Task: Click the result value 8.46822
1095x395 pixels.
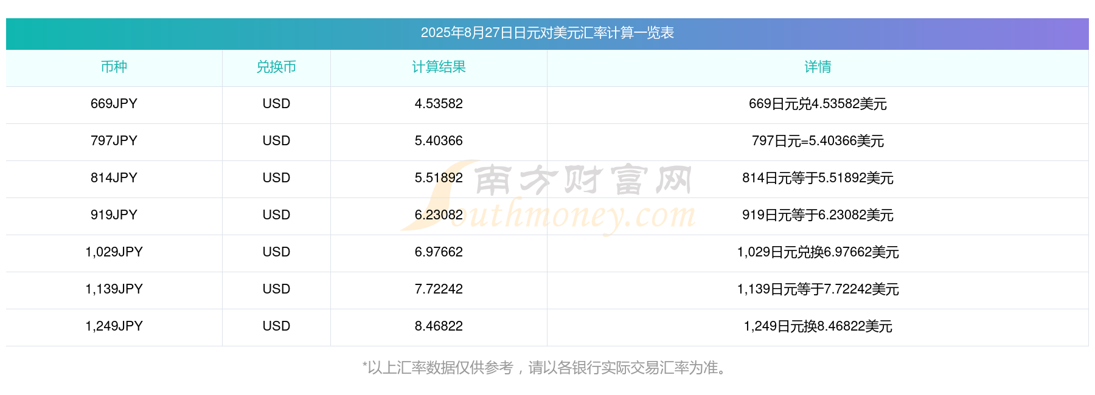Action: pyautogui.click(x=439, y=326)
